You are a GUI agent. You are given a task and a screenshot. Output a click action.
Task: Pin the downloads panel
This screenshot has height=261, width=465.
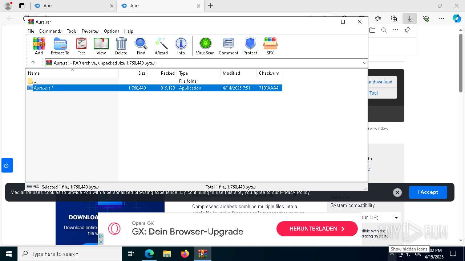(x=407, y=30)
